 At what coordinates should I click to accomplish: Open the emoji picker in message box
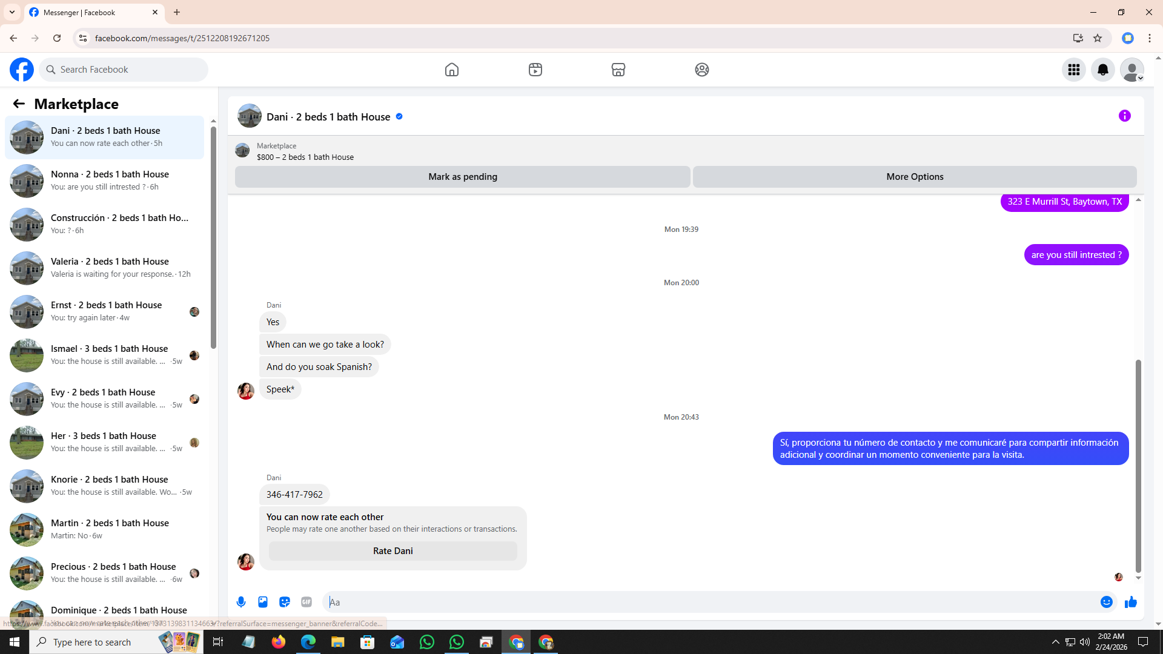click(1106, 602)
